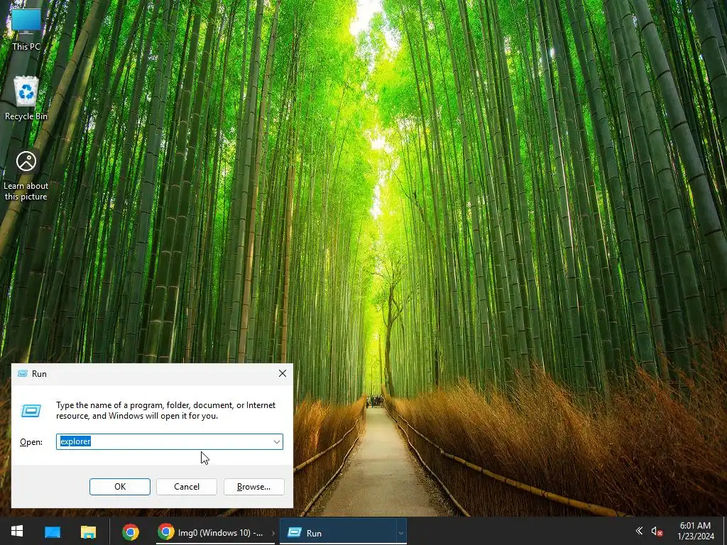This screenshot has width=727, height=545.
Task: Expand the Open combo box dropdown arrow
Action: (276, 441)
